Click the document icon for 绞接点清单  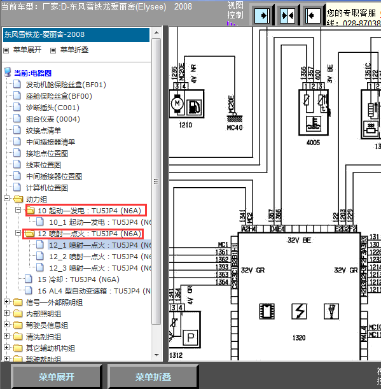(17, 130)
